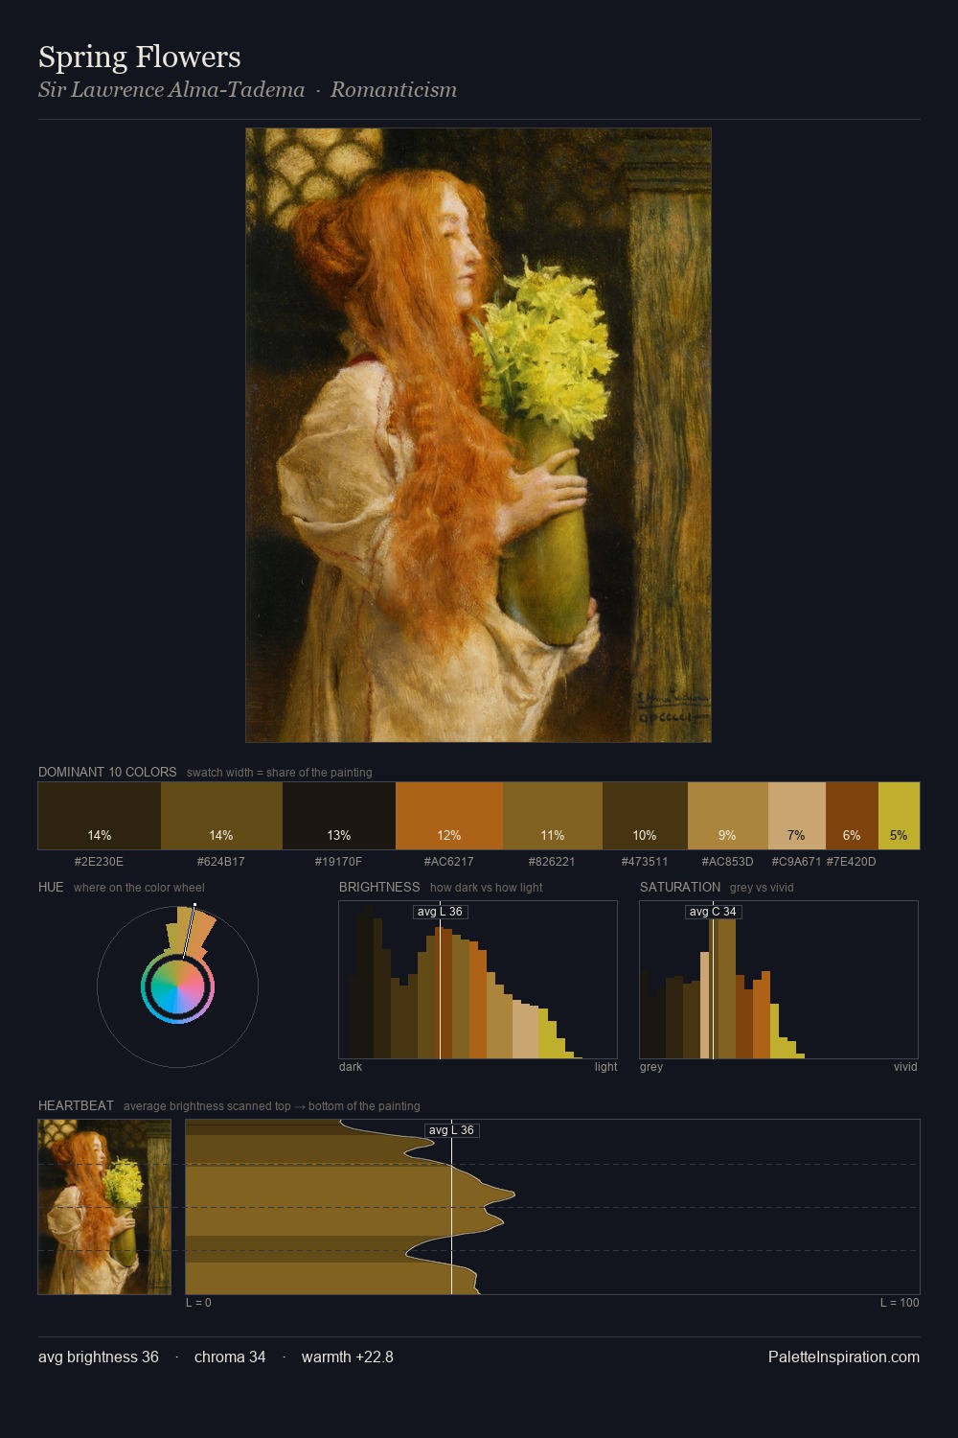
Task: Click the 'light' brightness axis label
Action: (x=605, y=1066)
